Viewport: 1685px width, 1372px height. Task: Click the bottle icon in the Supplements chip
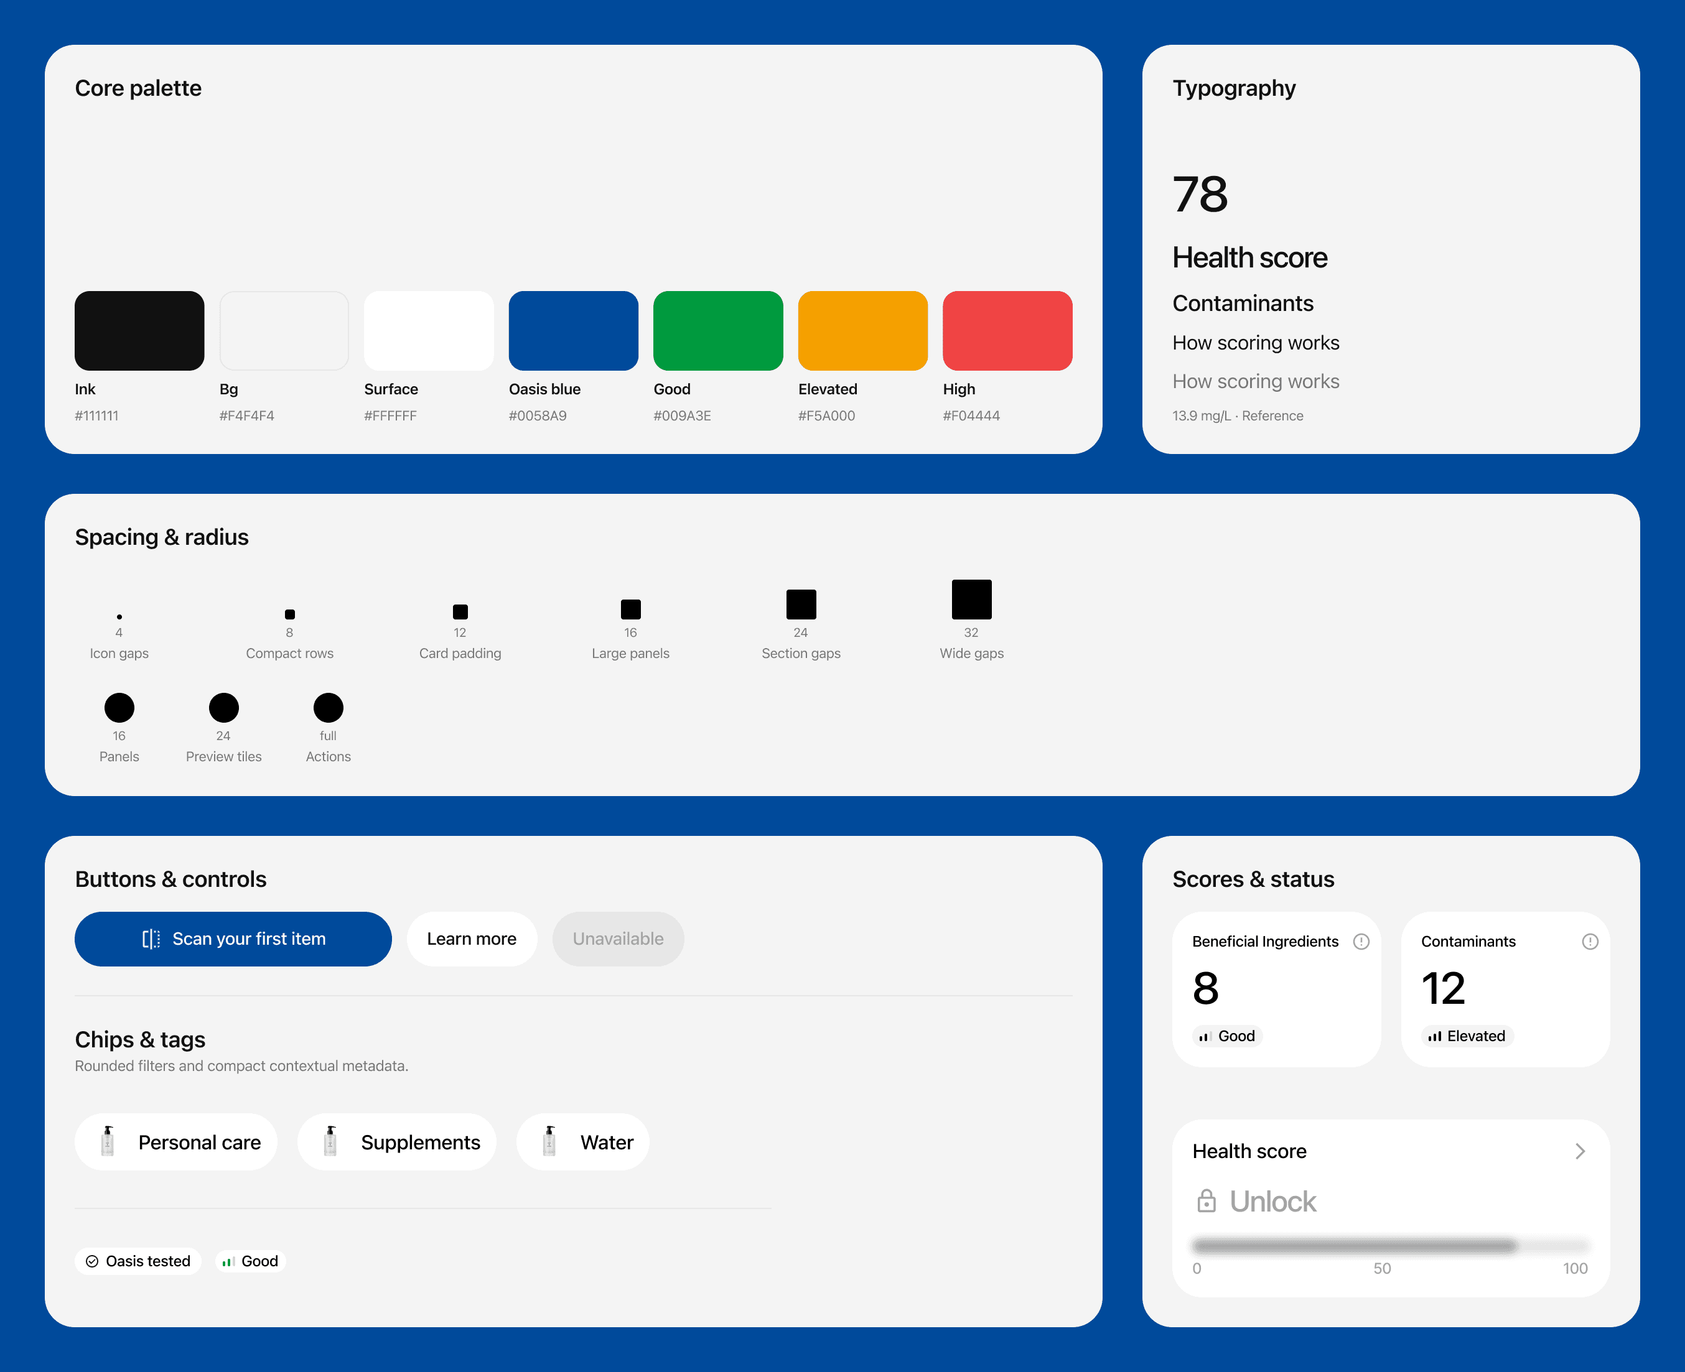point(330,1141)
